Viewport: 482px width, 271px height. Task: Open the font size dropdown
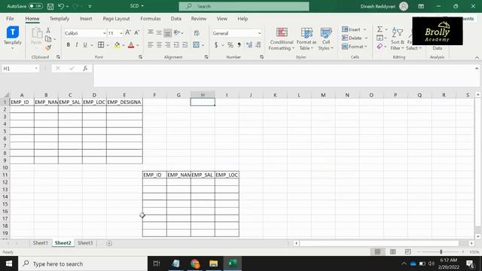tap(121, 33)
